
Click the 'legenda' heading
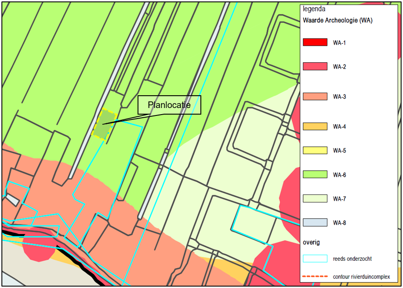pos(314,9)
